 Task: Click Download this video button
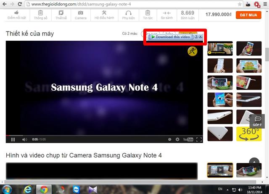pyautogui.click(x=171, y=37)
